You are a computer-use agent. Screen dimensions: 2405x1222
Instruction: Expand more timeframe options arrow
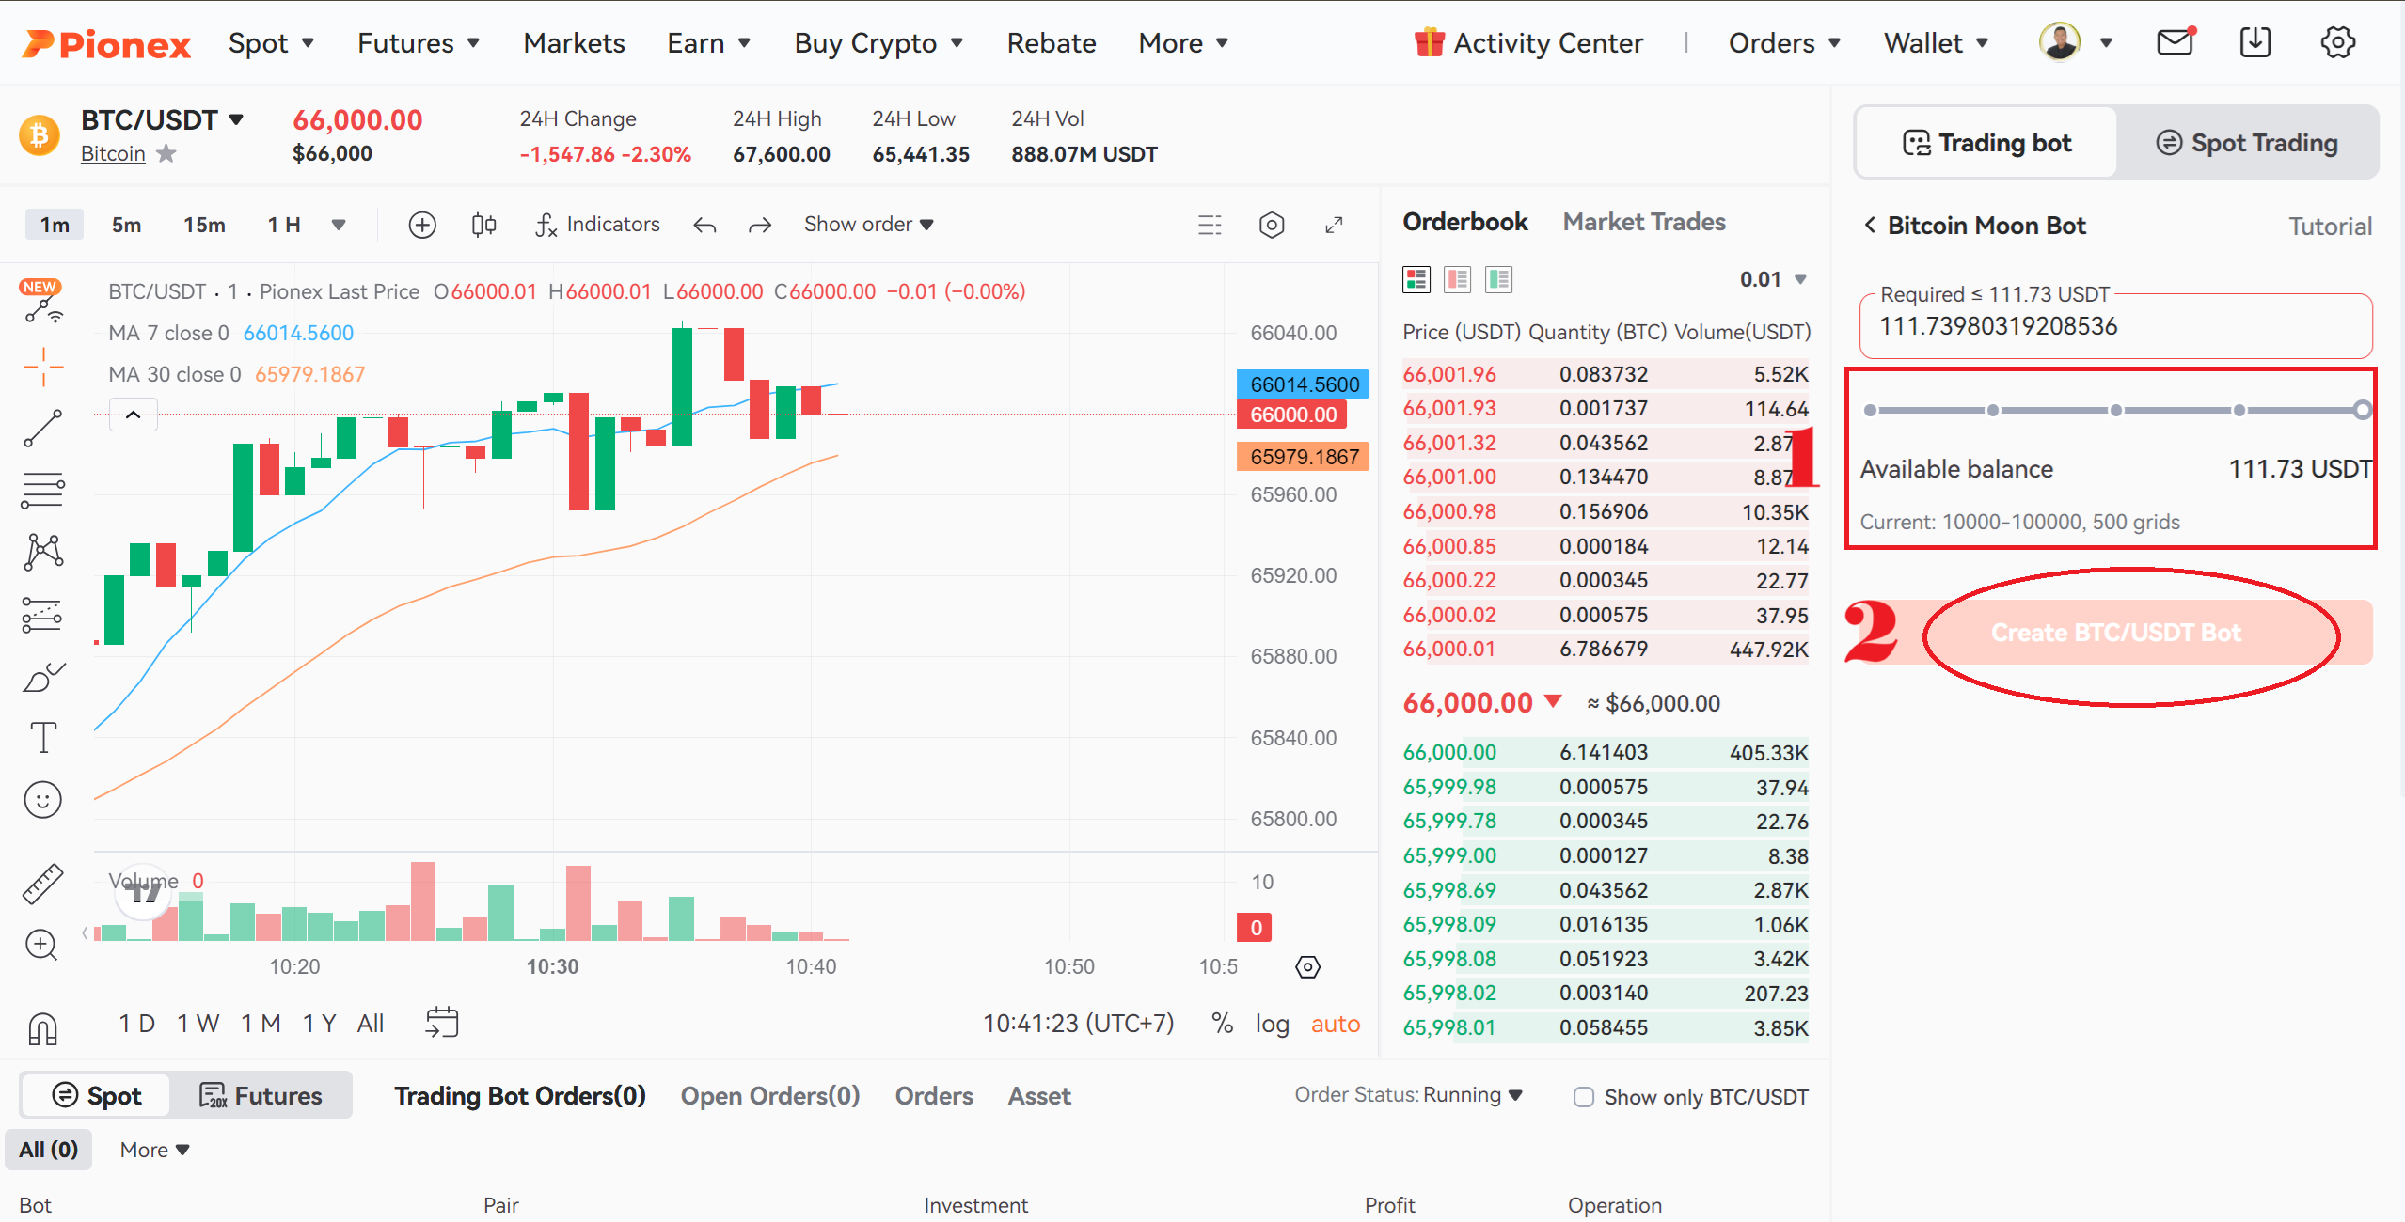(339, 225)
